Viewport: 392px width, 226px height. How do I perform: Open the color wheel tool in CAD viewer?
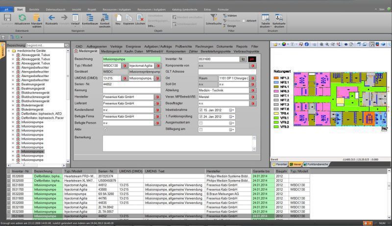click(x=284, y=44)
